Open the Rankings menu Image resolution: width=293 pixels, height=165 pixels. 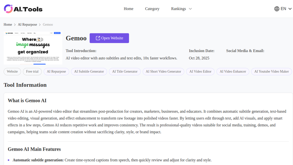[178, 9]
